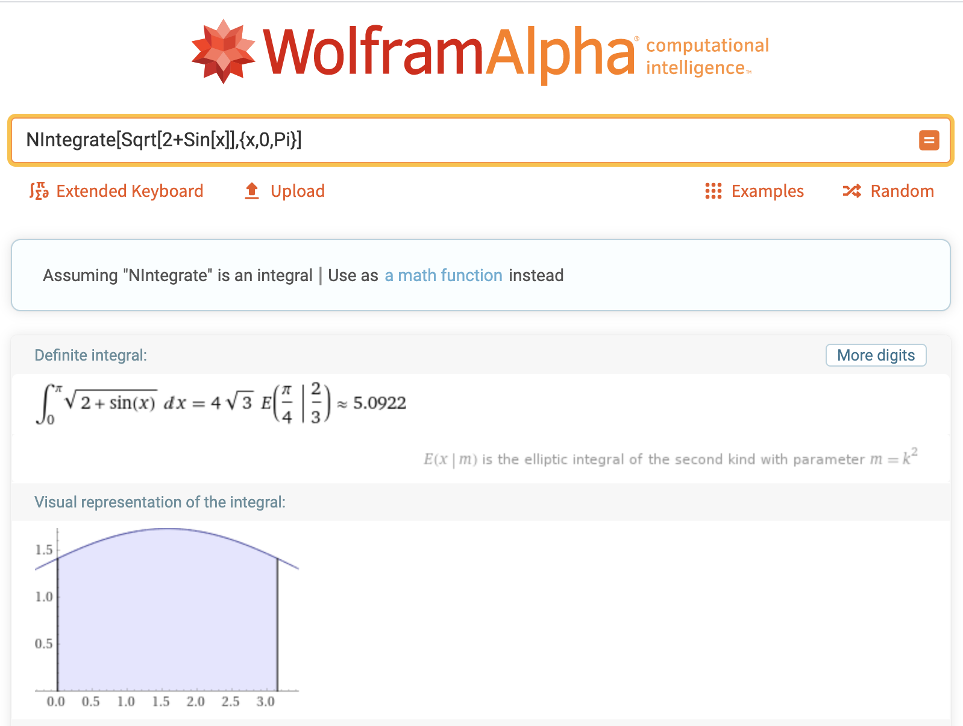The height and width of the screenshot is (726, 963).
Task: Click the 'computational intelligence' tagline
Action: click(x=707, y=57)
